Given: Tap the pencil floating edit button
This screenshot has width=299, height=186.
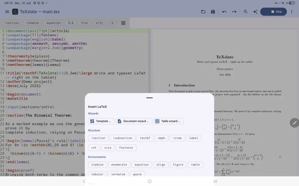Looking at the screenshot, I should (x=294, y=123).
